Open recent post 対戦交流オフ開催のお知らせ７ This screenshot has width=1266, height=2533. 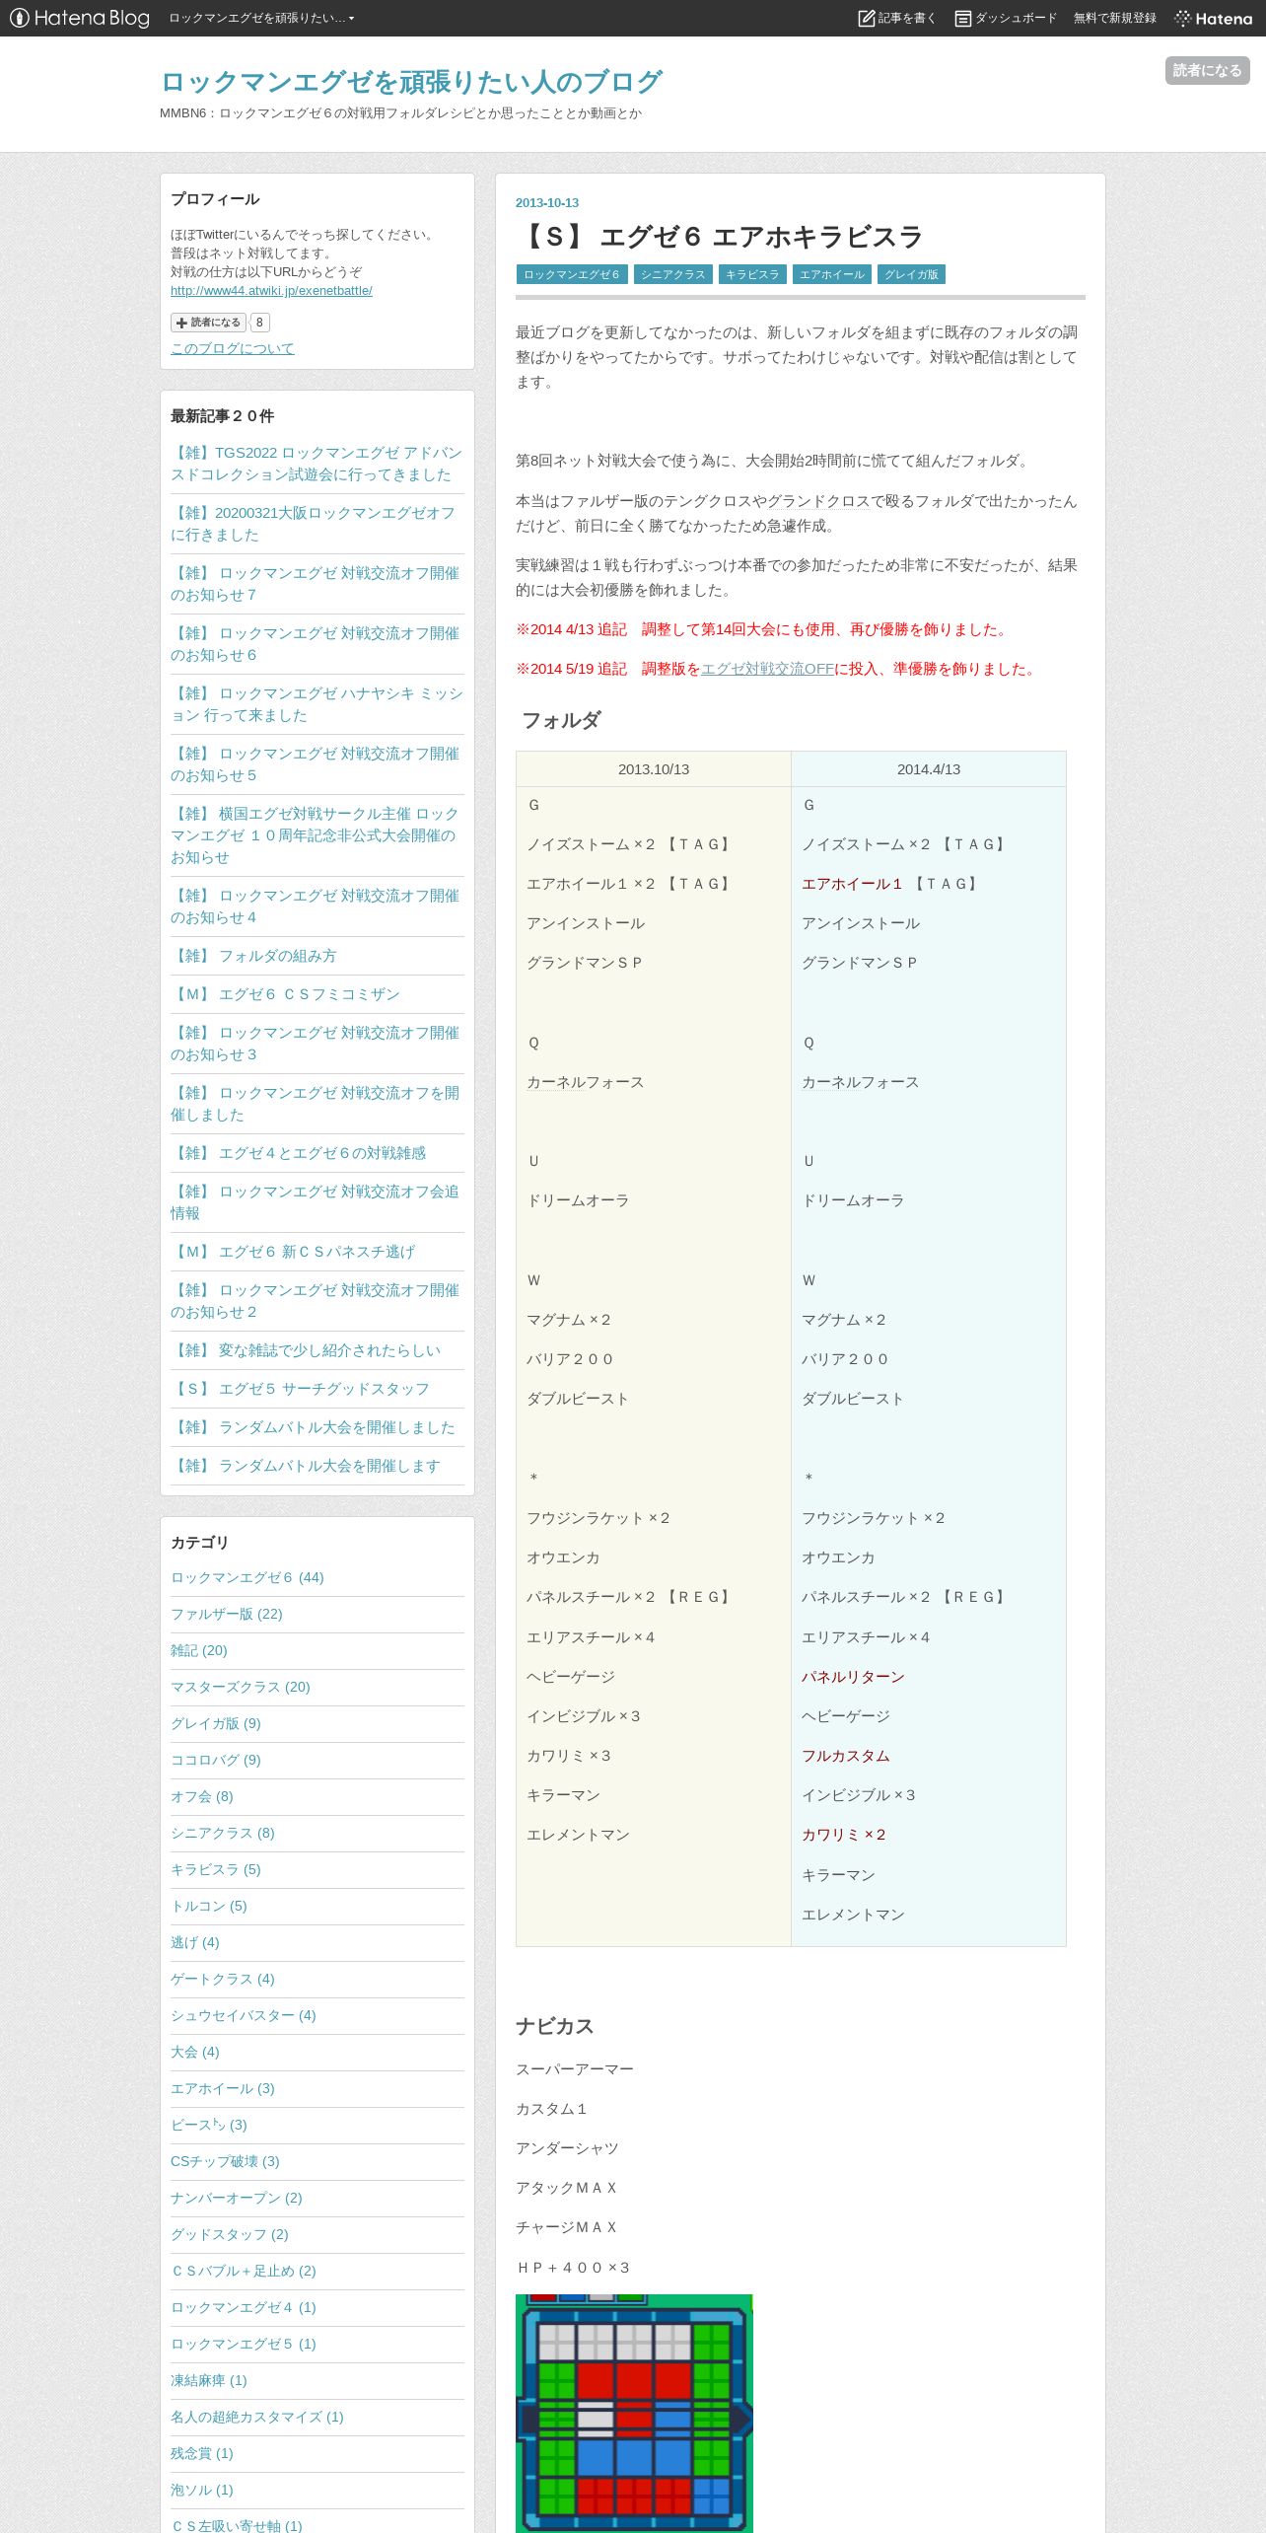point(316,584)
